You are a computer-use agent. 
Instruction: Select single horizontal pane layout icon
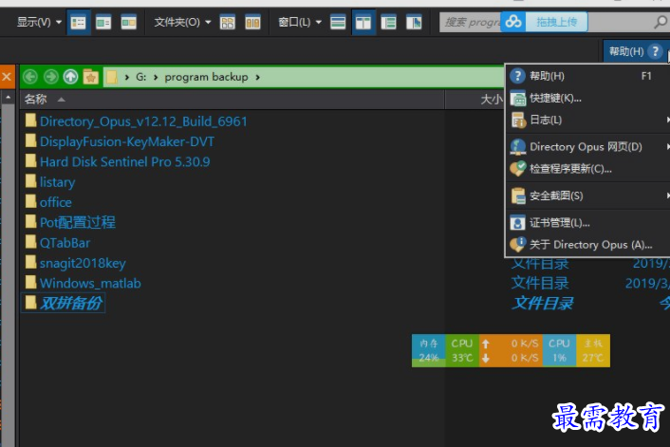[338, 22]
